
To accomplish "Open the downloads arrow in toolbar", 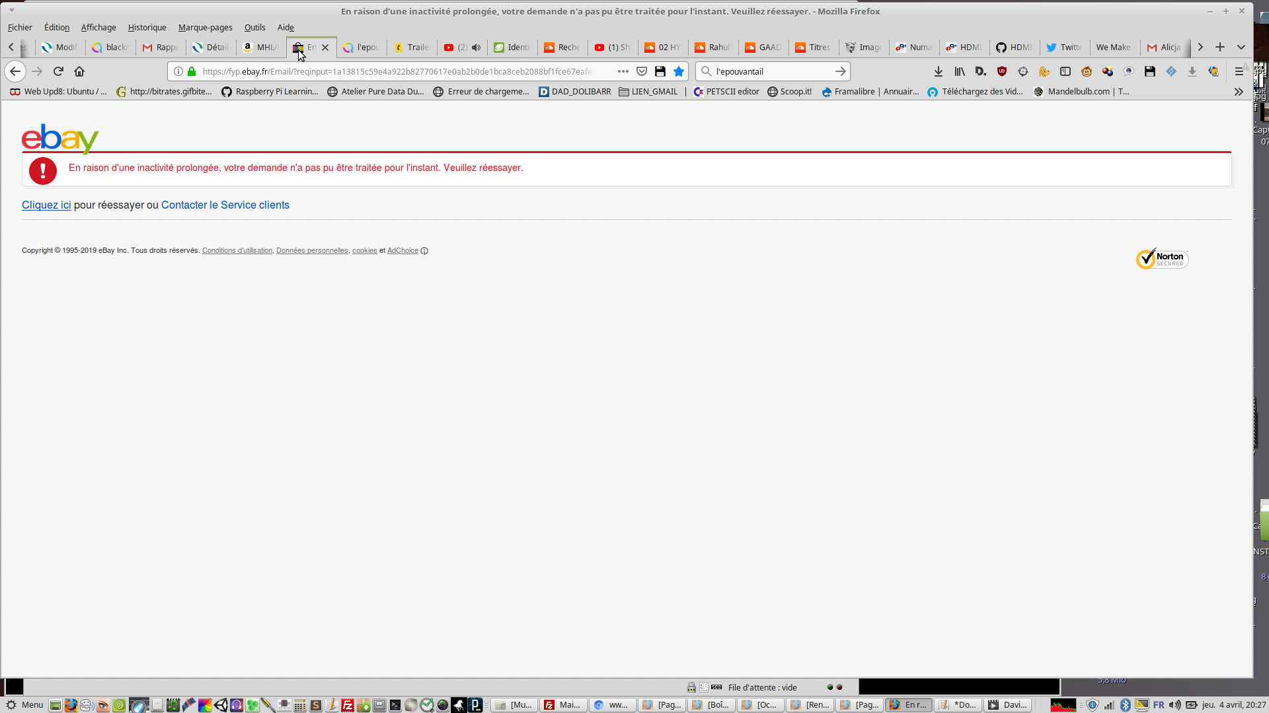I will click(x=938, y=71).
